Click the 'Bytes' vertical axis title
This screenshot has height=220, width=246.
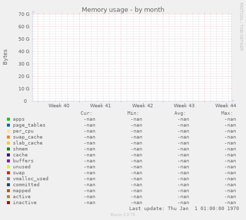(x=5, y=57)
